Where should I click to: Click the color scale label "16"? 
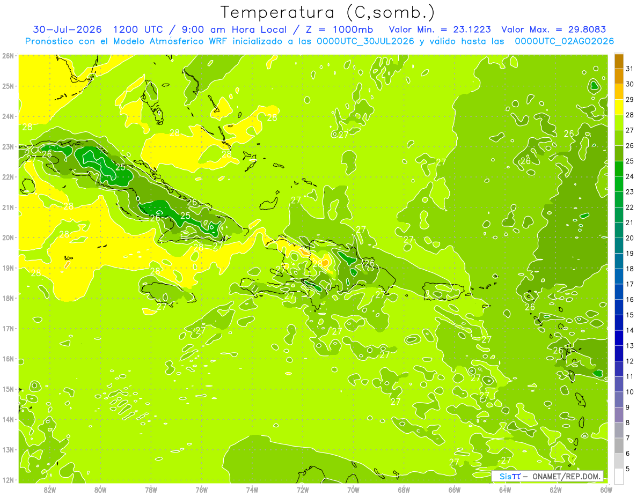[x=630, y=300]
